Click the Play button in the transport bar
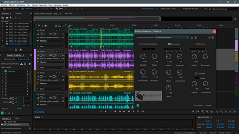The width and height of the screenshot is (239, 134). [x=105, y=111]
